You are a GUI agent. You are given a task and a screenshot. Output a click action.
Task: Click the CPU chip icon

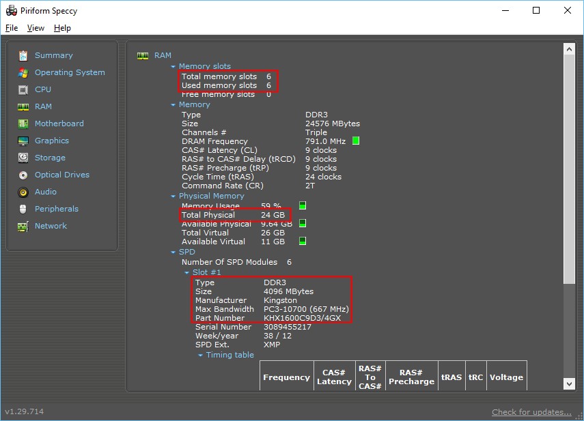(x=23, y=89)
